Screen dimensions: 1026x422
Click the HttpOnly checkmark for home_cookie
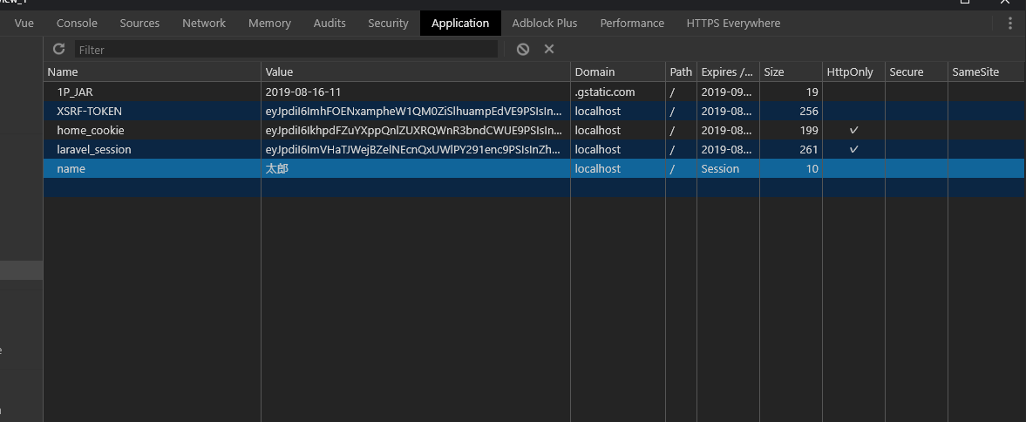coord(853,130)
